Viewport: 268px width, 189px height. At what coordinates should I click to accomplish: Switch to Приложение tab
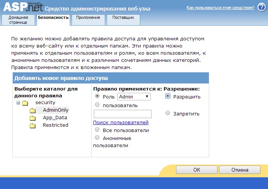click(x=88, y=20)
